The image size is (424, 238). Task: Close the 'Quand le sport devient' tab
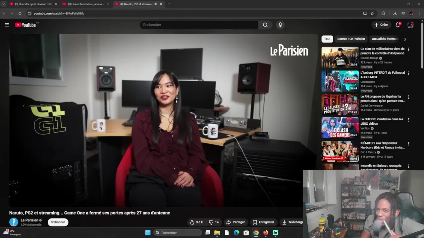click(x=56, y=4)
